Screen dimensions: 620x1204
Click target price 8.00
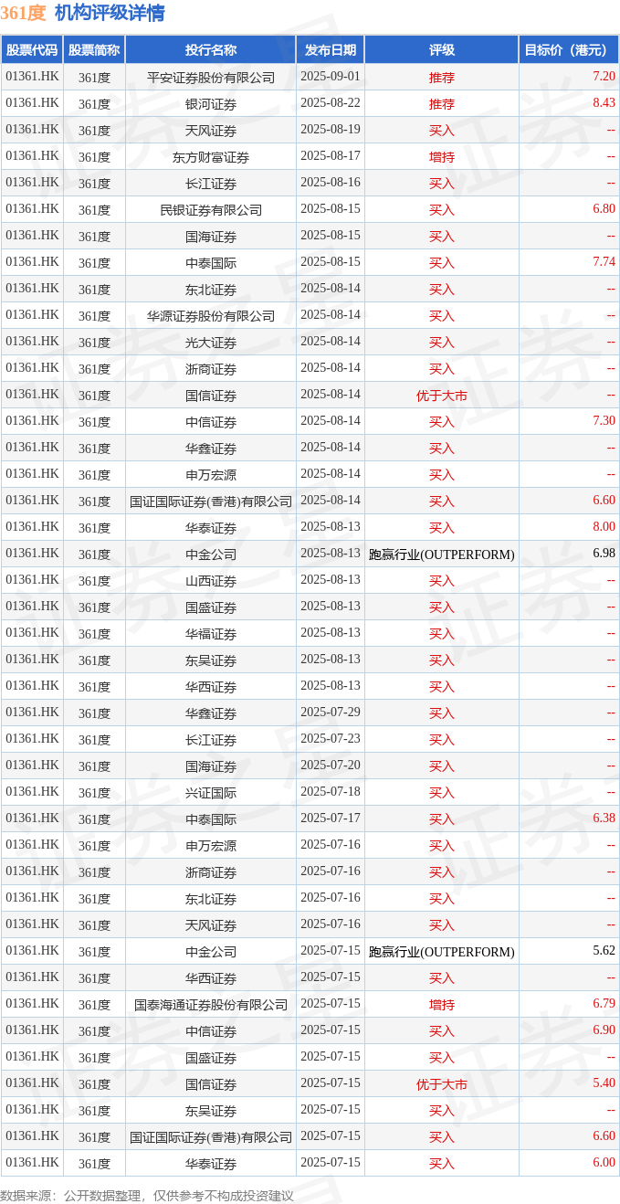pos(604,527)
